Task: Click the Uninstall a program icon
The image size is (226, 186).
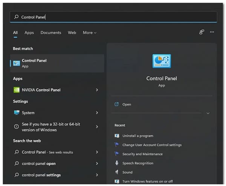Action: 117,136
